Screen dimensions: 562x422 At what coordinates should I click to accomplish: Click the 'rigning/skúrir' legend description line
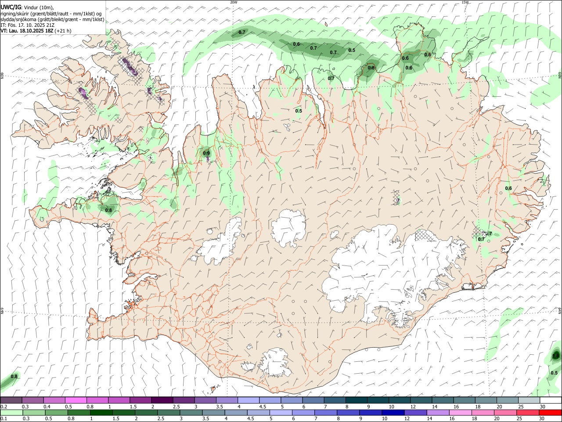pyautogui.click(x=51, y=14)
